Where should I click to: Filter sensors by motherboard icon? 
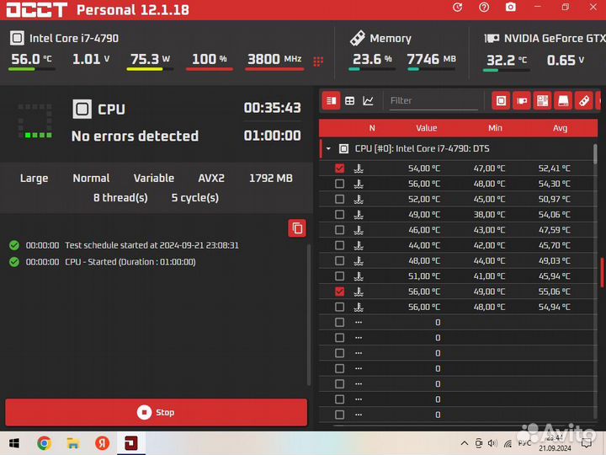543,101
